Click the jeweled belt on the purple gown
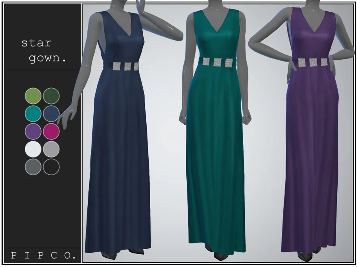357x267 pixels. [312, 61]
